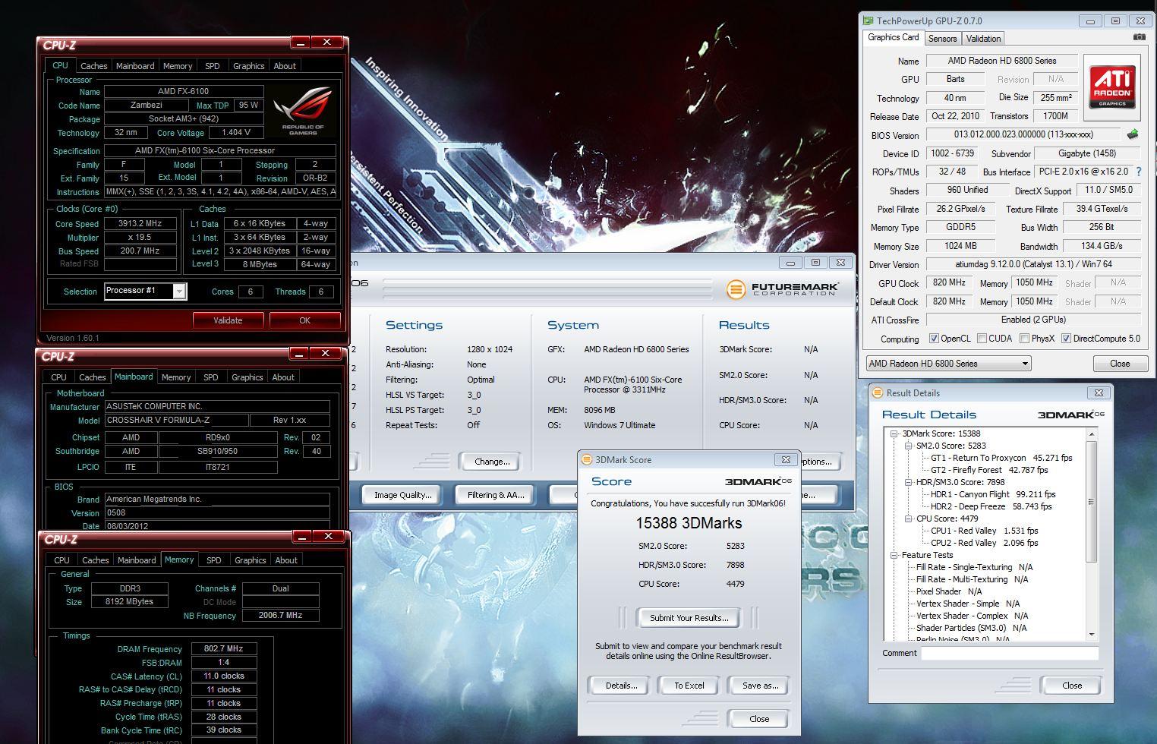This screenshot has width=1157, height=744.
Task: Toggle the PhysX checkbox in GPU-Z
Action: pyautogui.click(x=1024, y=339)
